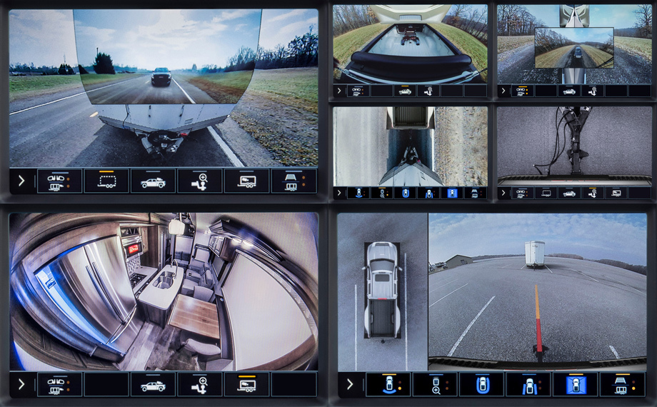Select trailer interior camera in top-left screen
Viewport: 657px width, 407px height.
click(x=246, y=181)
